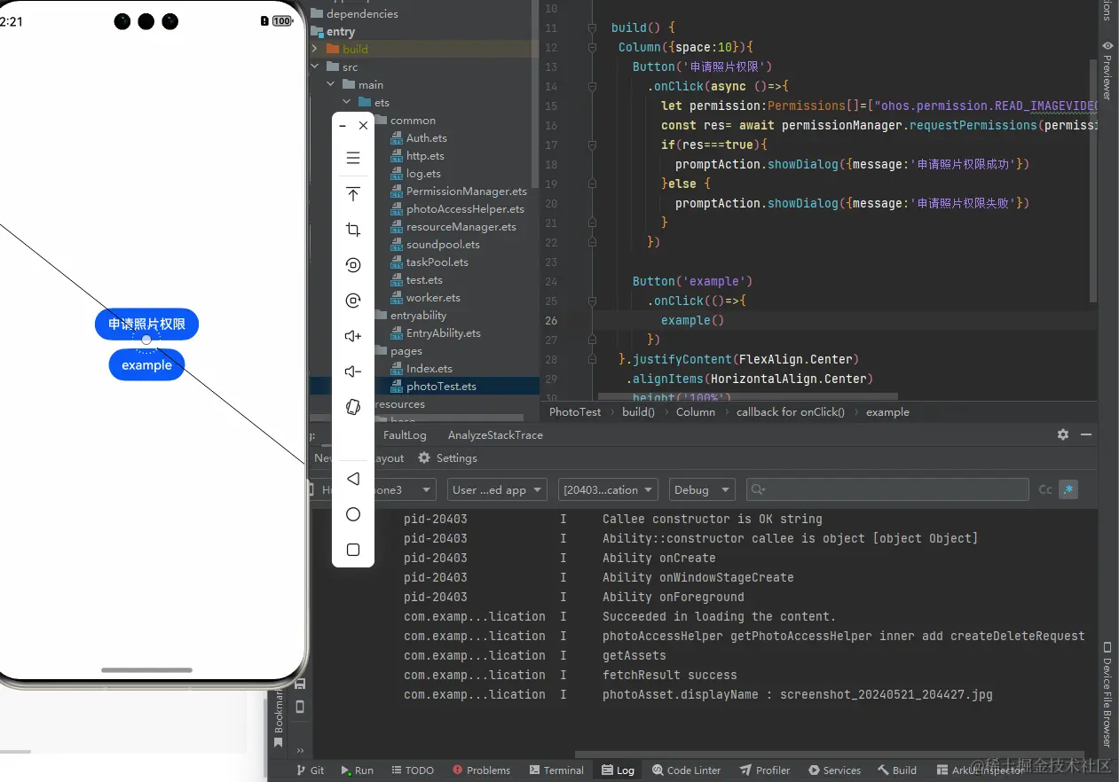The width and height of the screenshot is (1119, 782).
Task: Click the emulator pin-to-top arrow icon
Action: (353, 194)
